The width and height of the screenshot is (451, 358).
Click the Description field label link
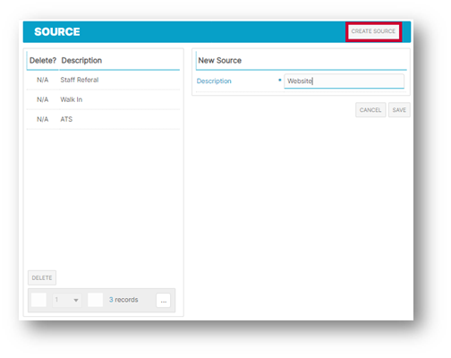pos(214,81)
